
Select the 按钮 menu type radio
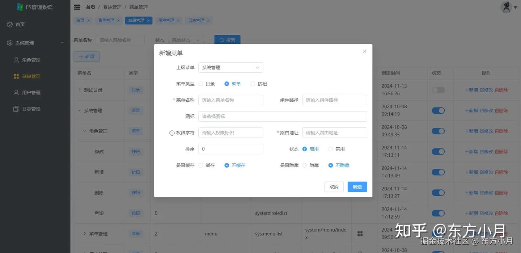[253, 84]
